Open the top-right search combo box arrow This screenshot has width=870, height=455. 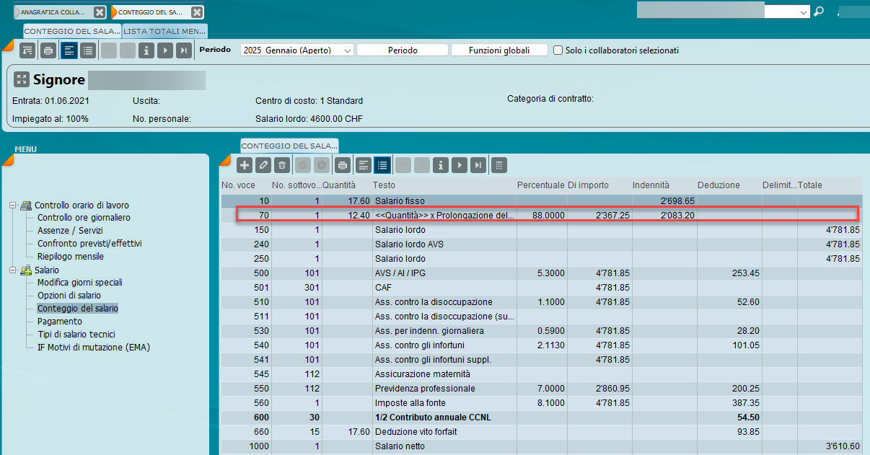(804, 12)
